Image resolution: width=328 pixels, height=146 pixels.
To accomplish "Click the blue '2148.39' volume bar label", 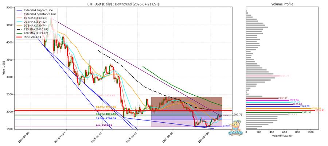I will tap(305, 106).
